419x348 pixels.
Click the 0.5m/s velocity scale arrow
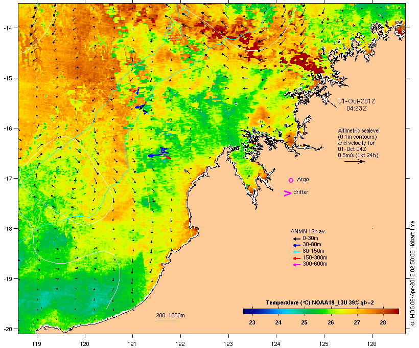click(354, 161)
